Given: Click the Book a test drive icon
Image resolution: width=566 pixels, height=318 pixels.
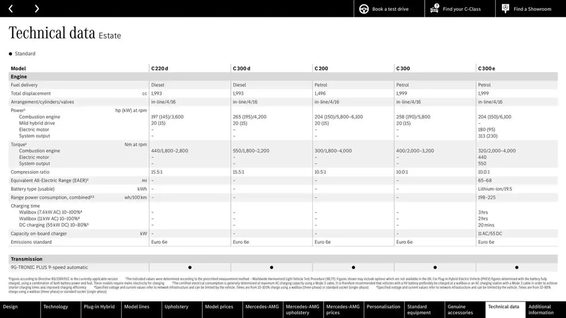Looking at the screenshot, I should [x=363, y=9].
